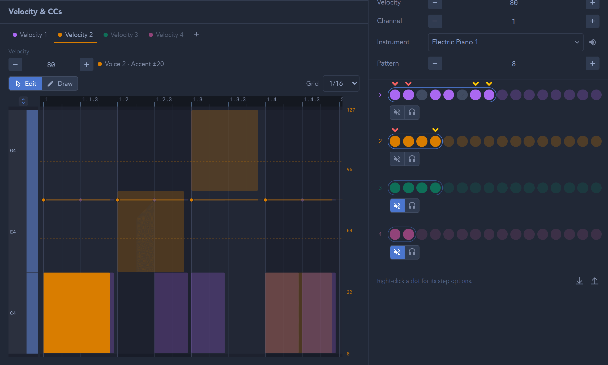
Task: Solo voice 4 with headphones icon
Action: (x=412, y=252)
